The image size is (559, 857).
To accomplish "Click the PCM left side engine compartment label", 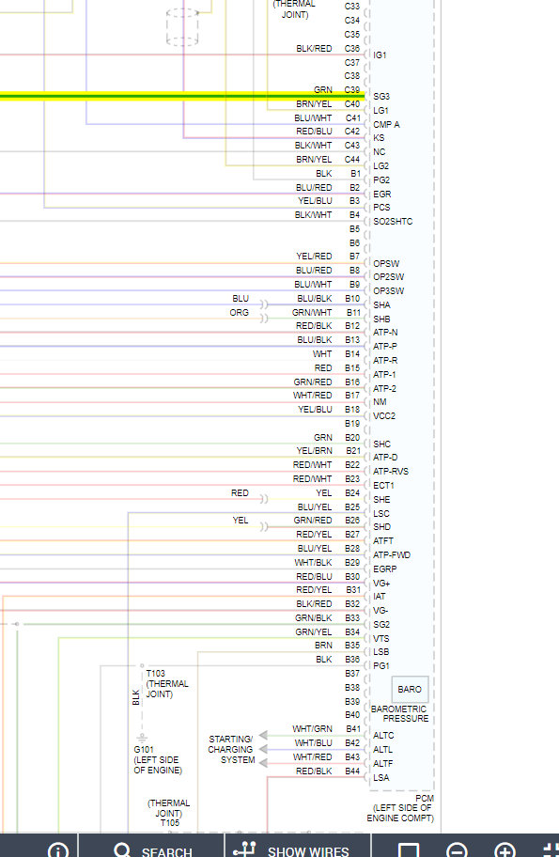I will [400, 808].
